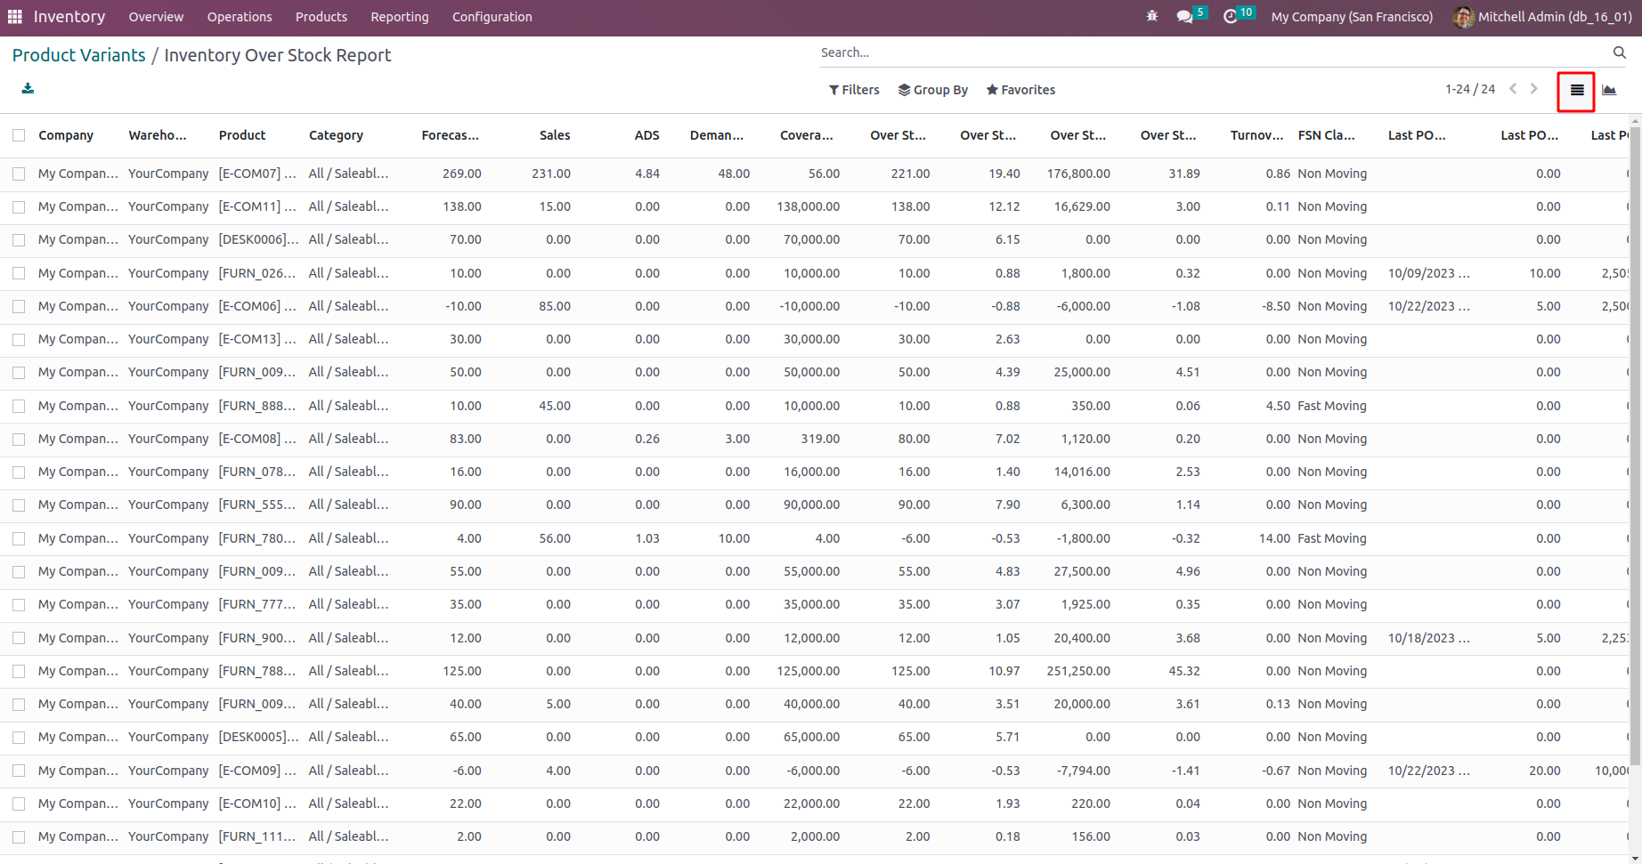This screenshot has height=864, width=1642.
Task: Tick the select-all header checkbox
Action: (x=19, y=135)
